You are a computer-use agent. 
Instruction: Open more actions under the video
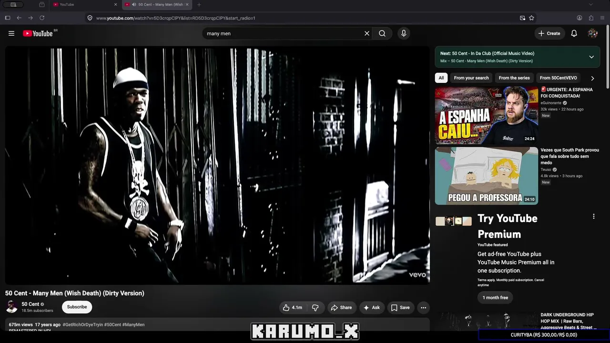coord(423,308)
